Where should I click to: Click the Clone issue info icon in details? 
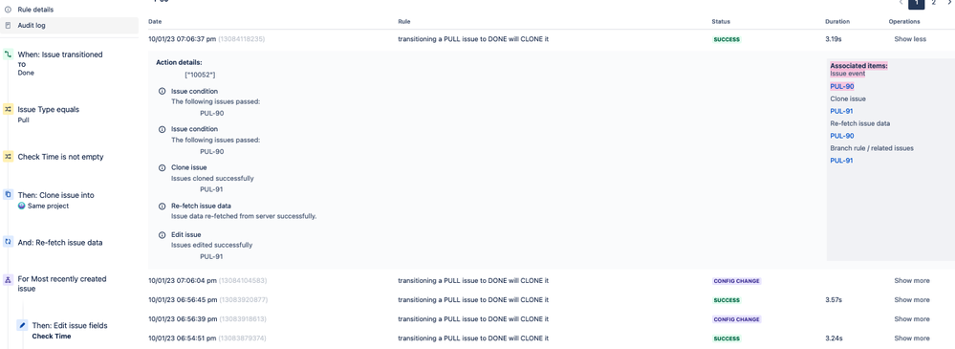[162, 167]
